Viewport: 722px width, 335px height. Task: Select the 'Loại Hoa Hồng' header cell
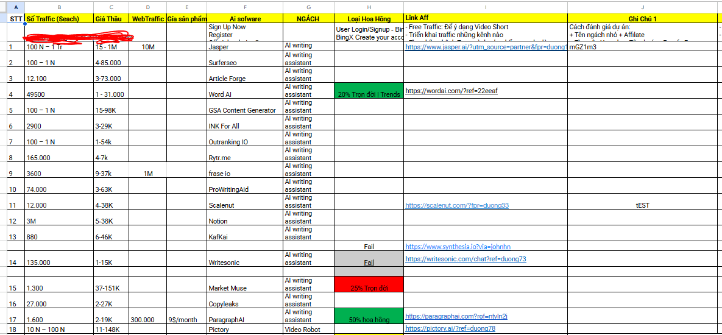(x=369, y=18)
